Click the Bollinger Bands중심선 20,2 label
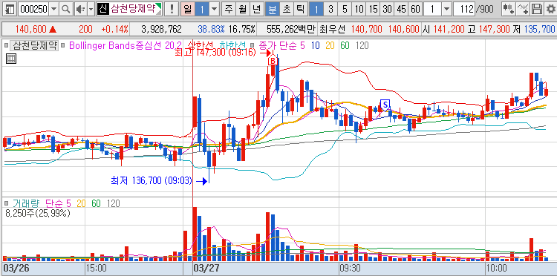Screen dimensions: 557x276 126,45
